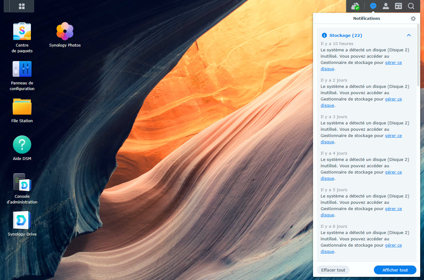This screenshot has width=424, height=280.
Task: Open File Station folder icon
Action: [22, 107]
